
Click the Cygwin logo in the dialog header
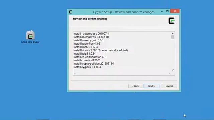(x=172, y=21)
